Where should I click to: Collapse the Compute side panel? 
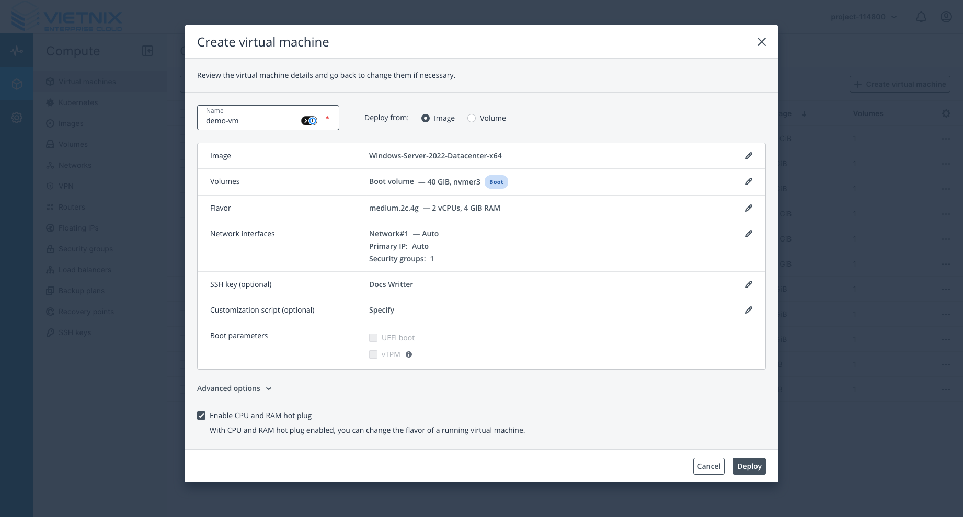pos(147,51)
